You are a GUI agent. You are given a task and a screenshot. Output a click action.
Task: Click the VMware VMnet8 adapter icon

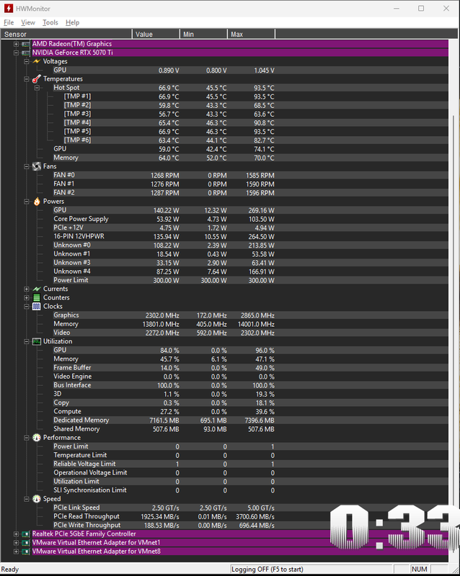(x=26, y=552)
